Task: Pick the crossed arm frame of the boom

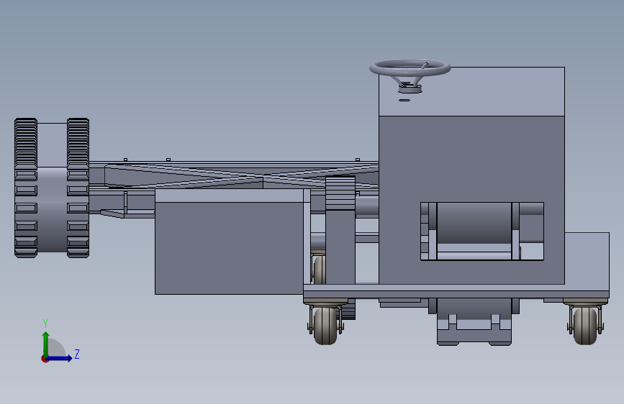Action: (x=241, y=175)
